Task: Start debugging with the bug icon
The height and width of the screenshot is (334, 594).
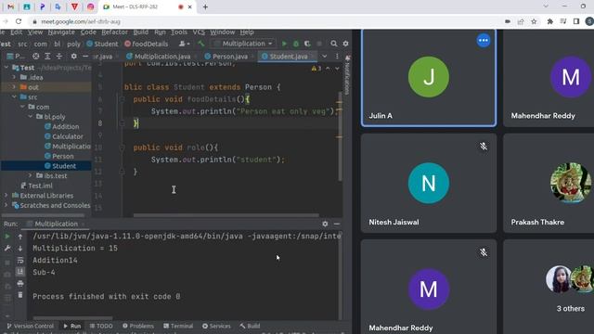Action: (296, 44)
